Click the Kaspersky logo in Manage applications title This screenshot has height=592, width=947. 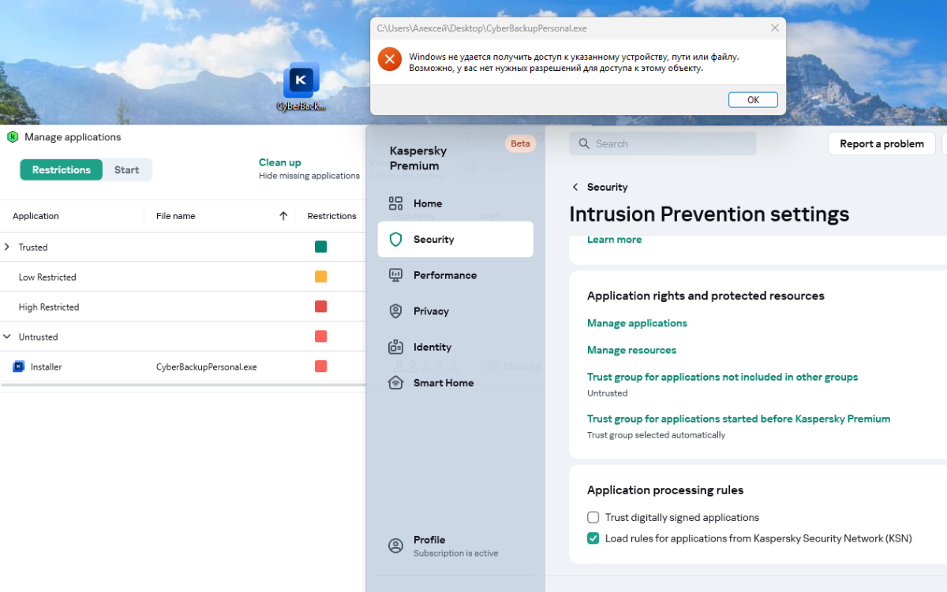pyautogui.click(x=12, y=136)
